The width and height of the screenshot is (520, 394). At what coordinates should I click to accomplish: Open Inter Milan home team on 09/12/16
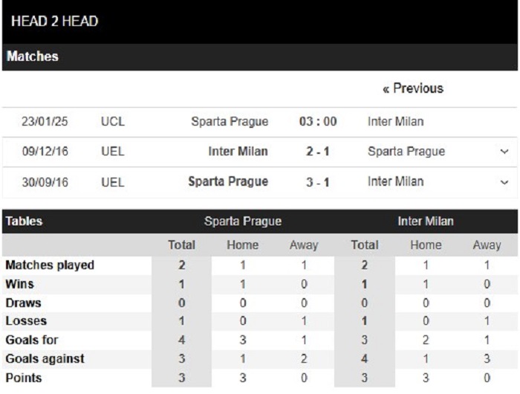(238, 152)
